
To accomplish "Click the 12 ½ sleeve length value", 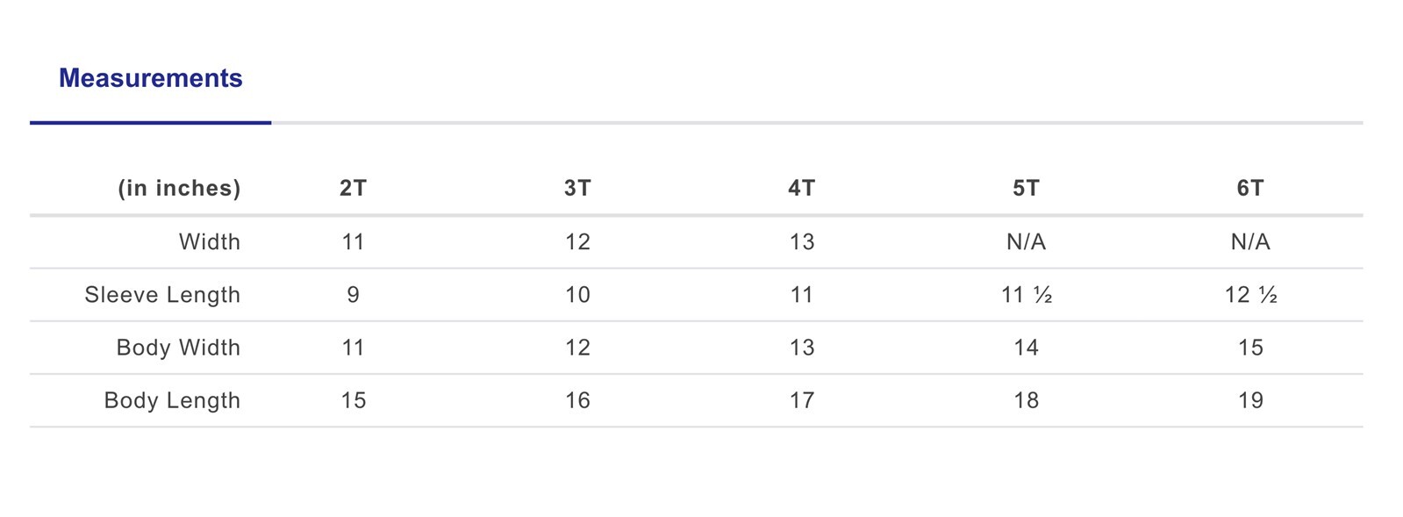I will click(1250, 295).
